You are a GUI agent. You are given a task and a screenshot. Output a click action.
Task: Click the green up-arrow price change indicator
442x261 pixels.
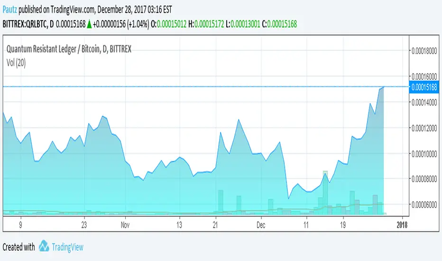[x=89, y=24]
